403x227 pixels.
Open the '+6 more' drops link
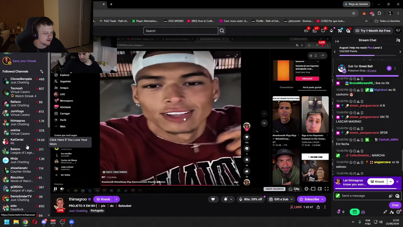[x=371, y=71]
